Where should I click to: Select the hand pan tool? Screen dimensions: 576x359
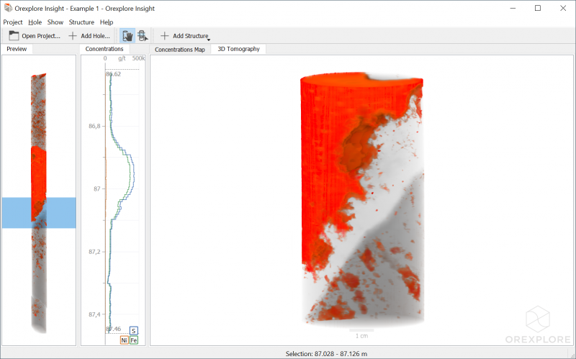[127, 35]
